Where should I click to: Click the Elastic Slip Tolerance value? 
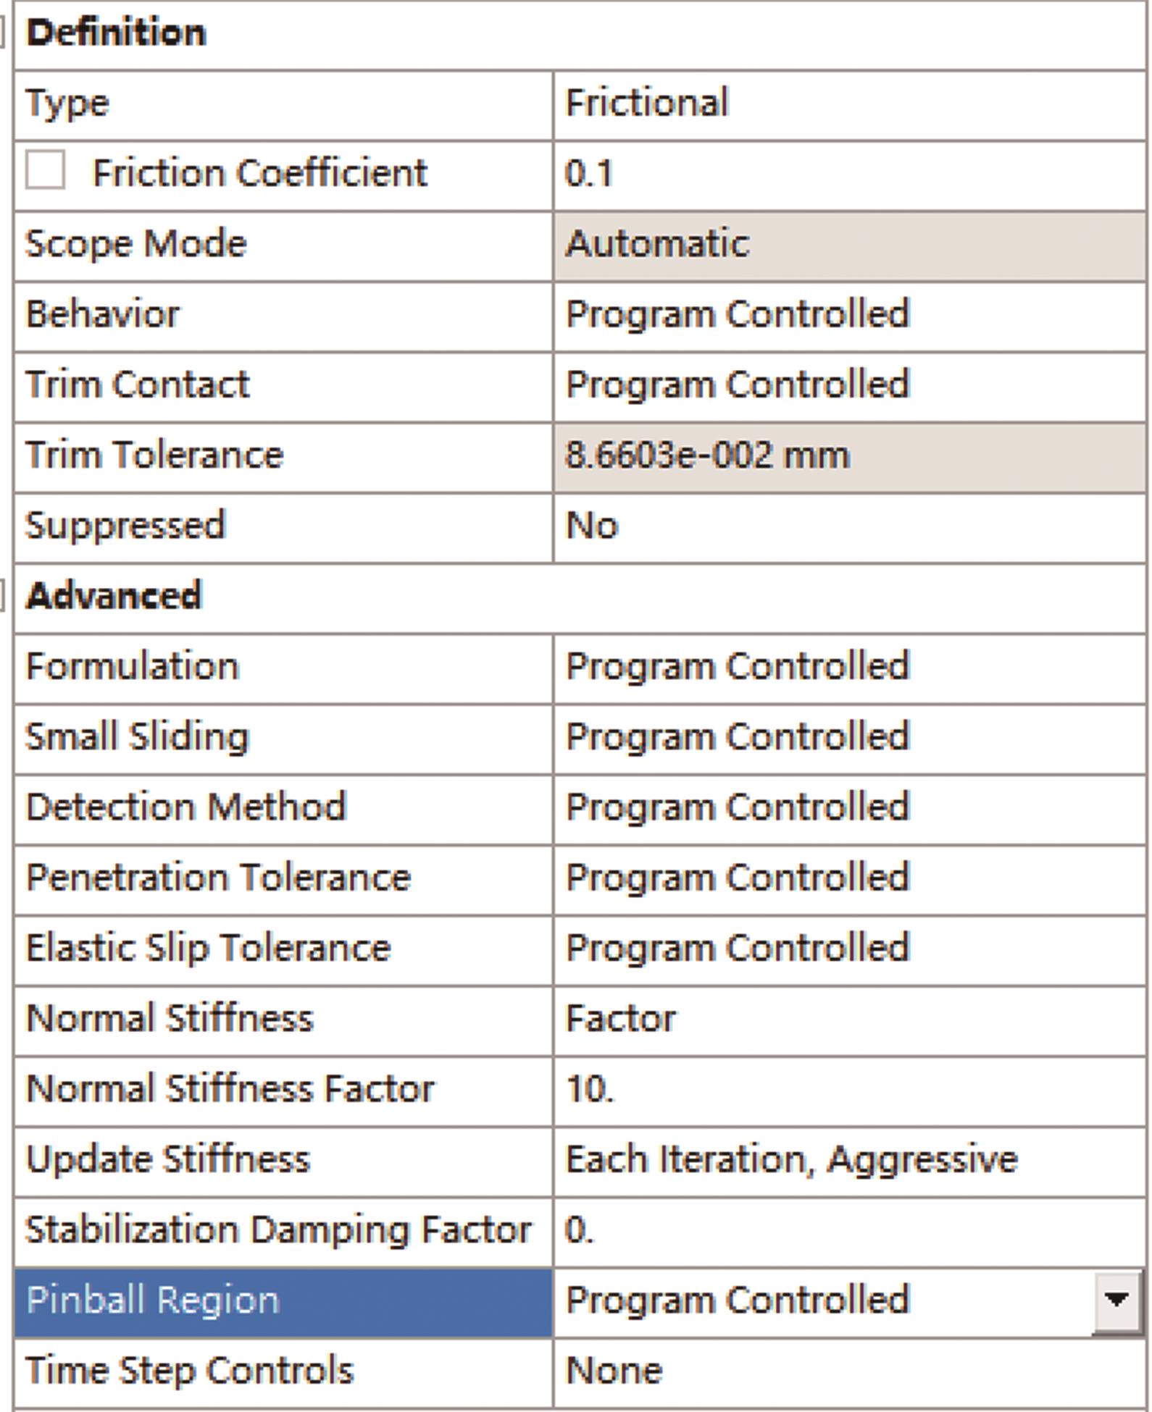[x=848, y=948]
